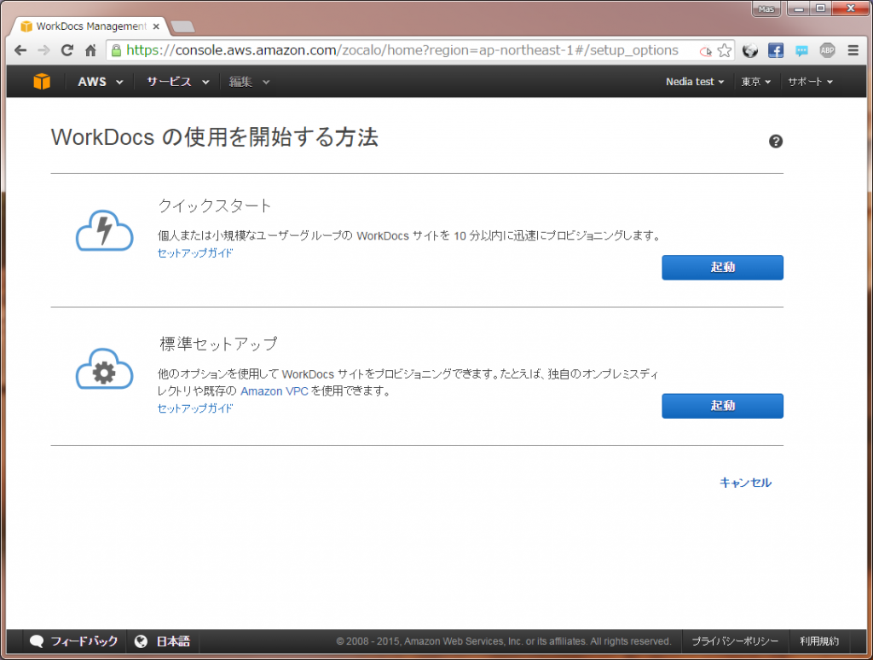Image resolution: width=873 pixels, height=660 pixels.
Task: Click the Standard Setup description about オンプレミスディレクトリ
Action: coord(408,382)
